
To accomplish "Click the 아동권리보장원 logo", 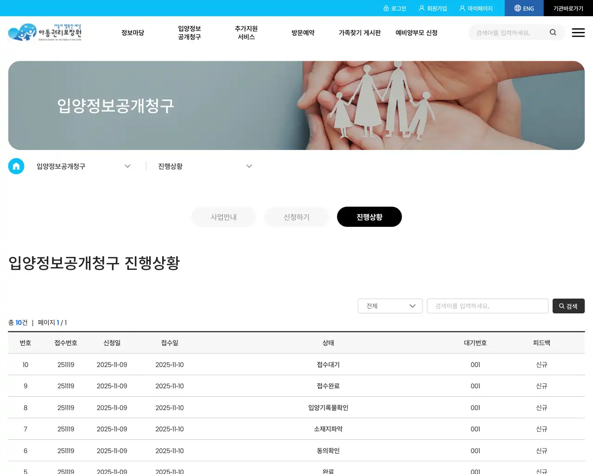I will click(45, 32).
